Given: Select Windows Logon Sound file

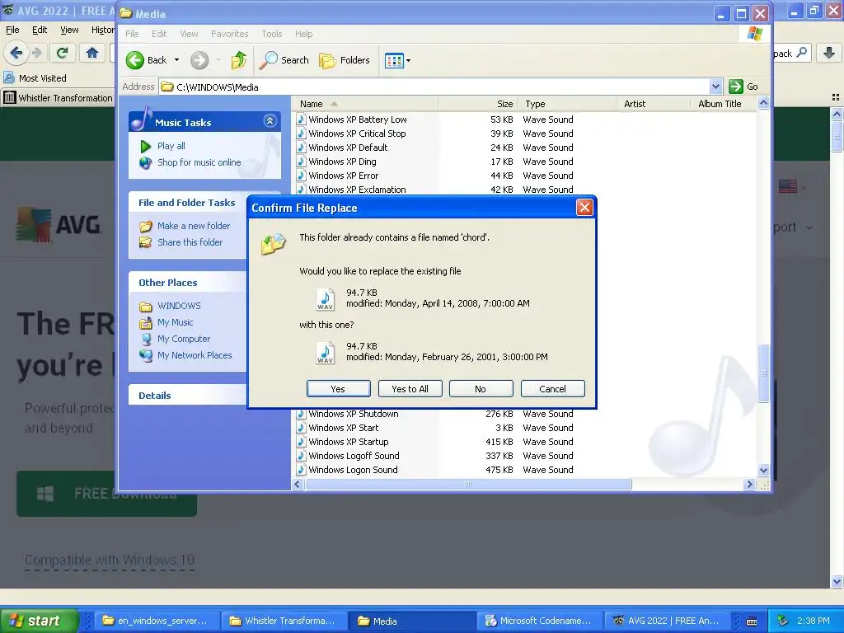Looking at the screenshot, I should tap(353, 470).
